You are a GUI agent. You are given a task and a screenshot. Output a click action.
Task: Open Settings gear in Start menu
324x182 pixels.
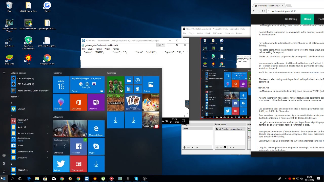click(4, 164)
